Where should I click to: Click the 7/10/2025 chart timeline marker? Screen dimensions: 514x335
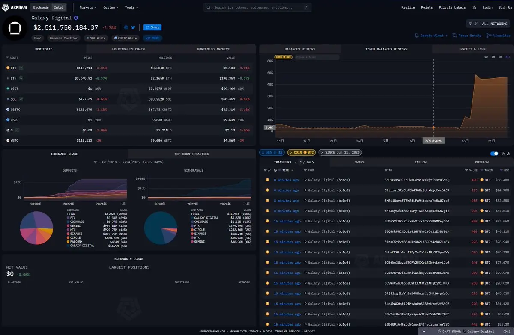coord(433,141)
